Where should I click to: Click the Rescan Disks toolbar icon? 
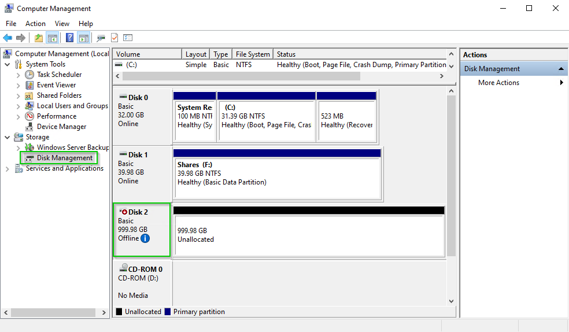pos(101,38)
